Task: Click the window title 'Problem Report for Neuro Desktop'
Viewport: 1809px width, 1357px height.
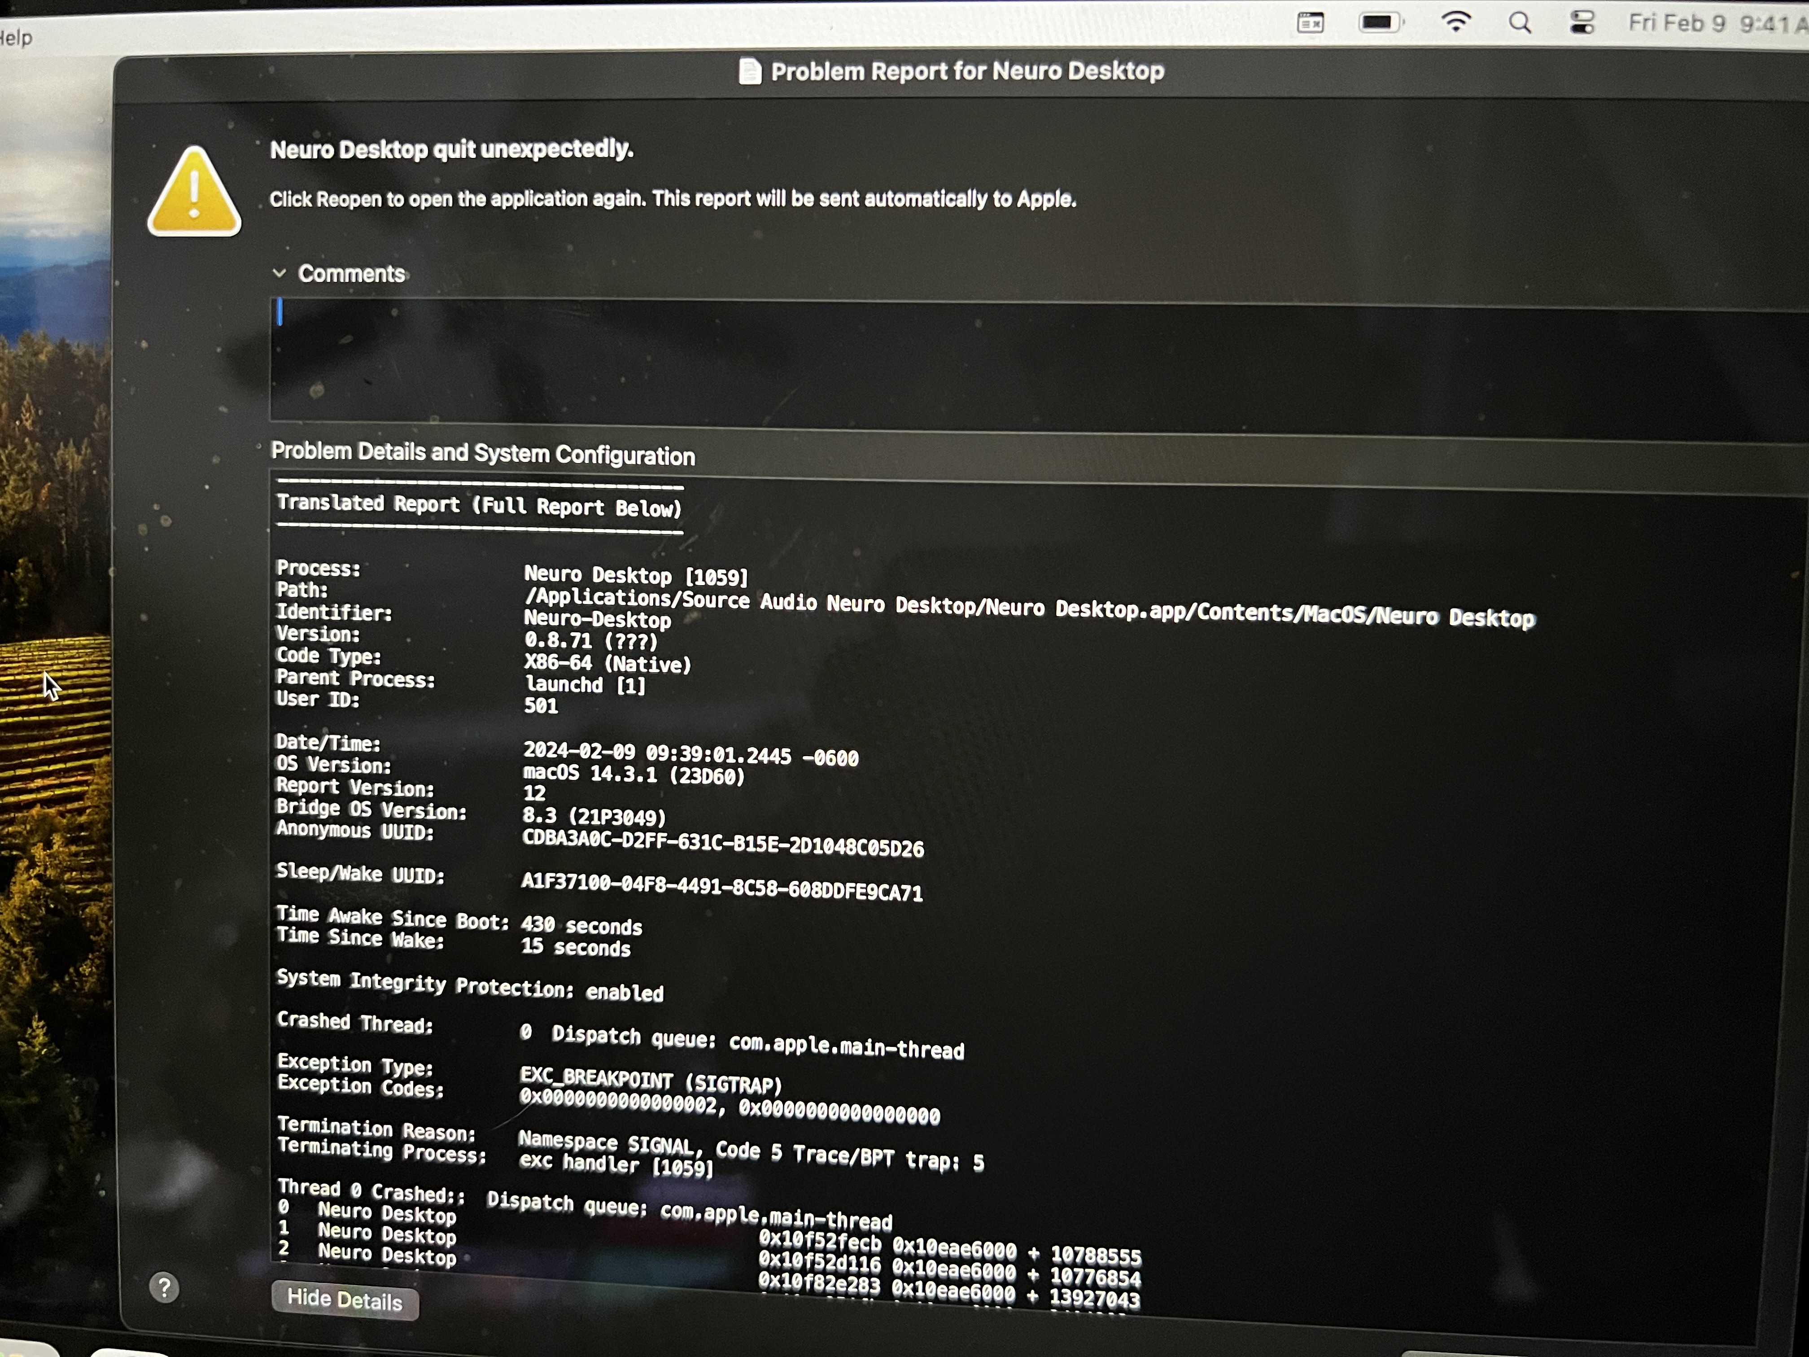Action: [x=967, y=71]
